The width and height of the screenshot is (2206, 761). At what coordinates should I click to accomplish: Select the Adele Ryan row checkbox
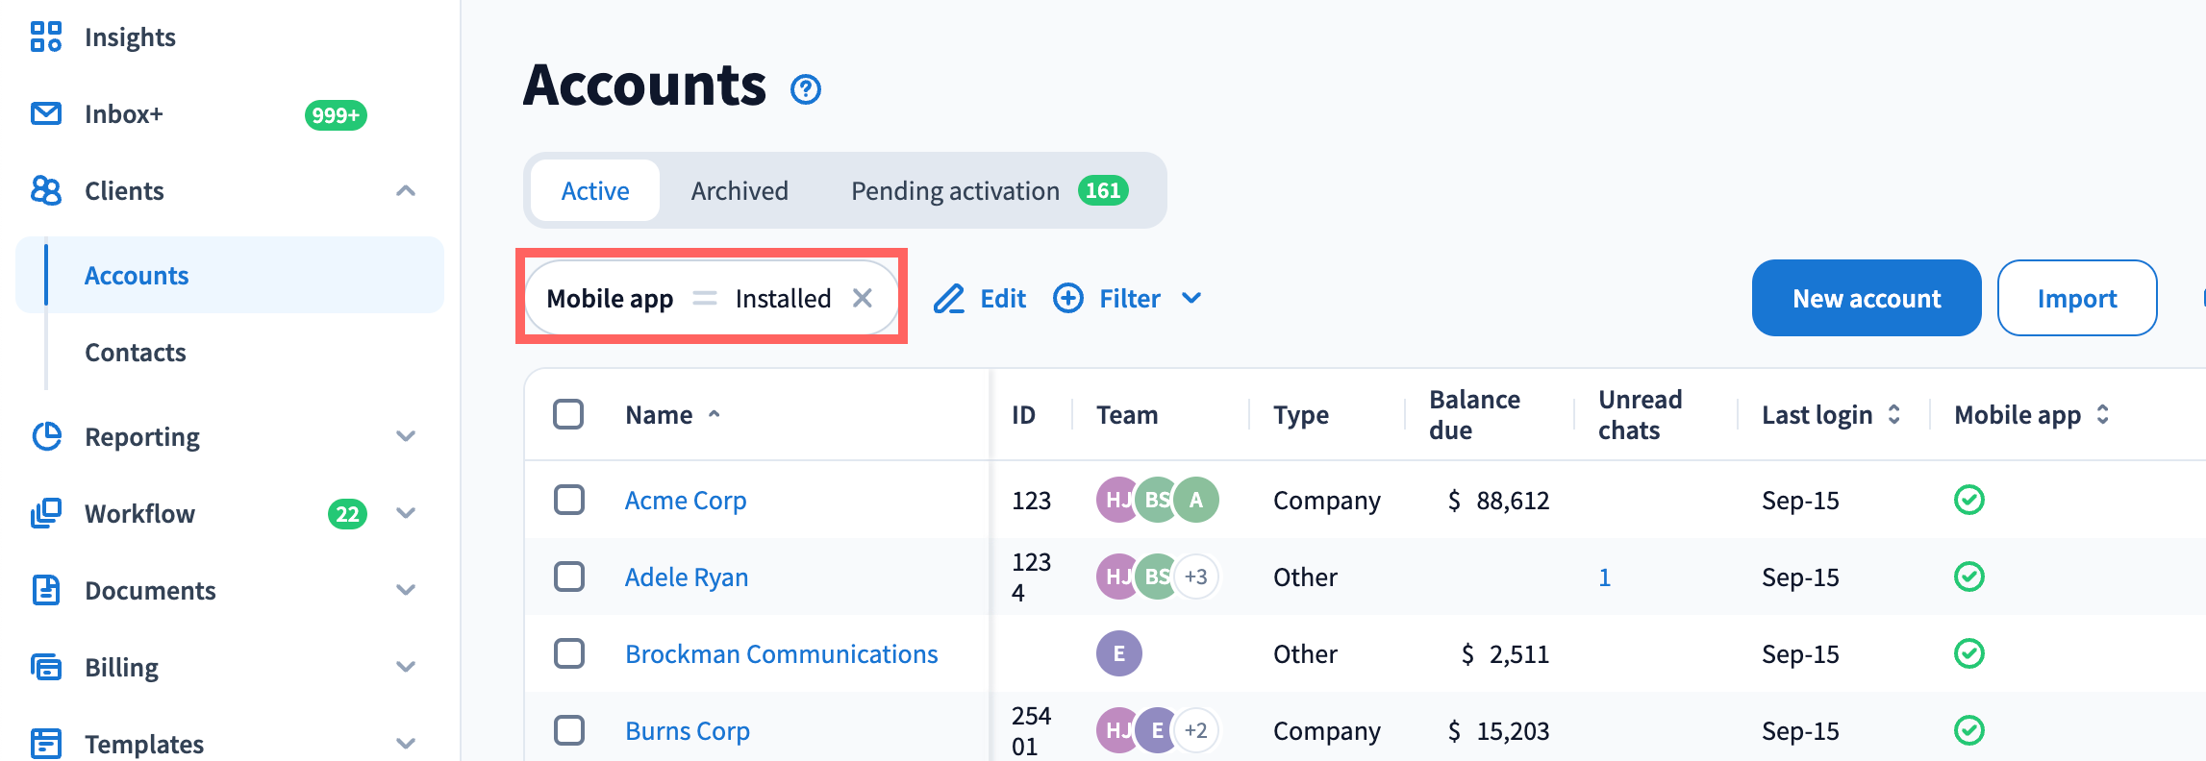[x=568, y=577]
